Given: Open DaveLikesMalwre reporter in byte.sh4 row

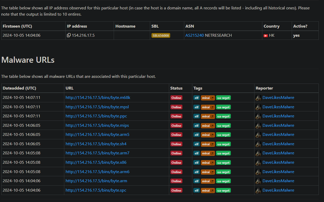Looking at the screenshot, I should pyautogui.click(x=278, y=144).
